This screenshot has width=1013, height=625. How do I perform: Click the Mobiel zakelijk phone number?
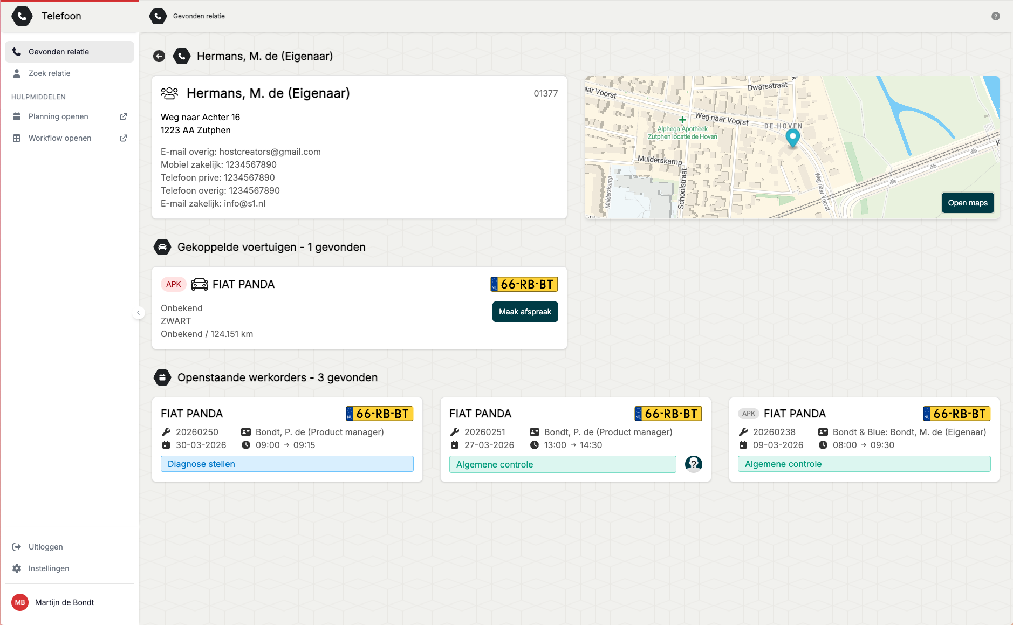(x=251, y=164)
